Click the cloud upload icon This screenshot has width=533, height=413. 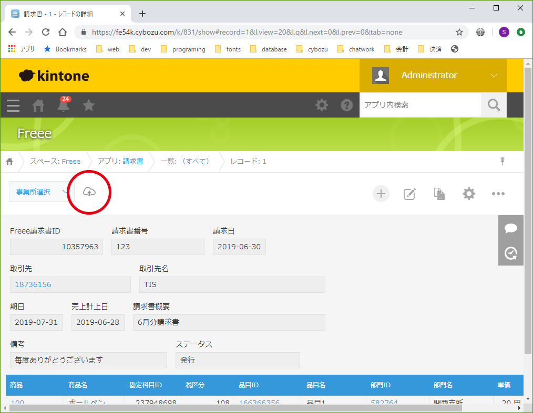tap(89, 192)
